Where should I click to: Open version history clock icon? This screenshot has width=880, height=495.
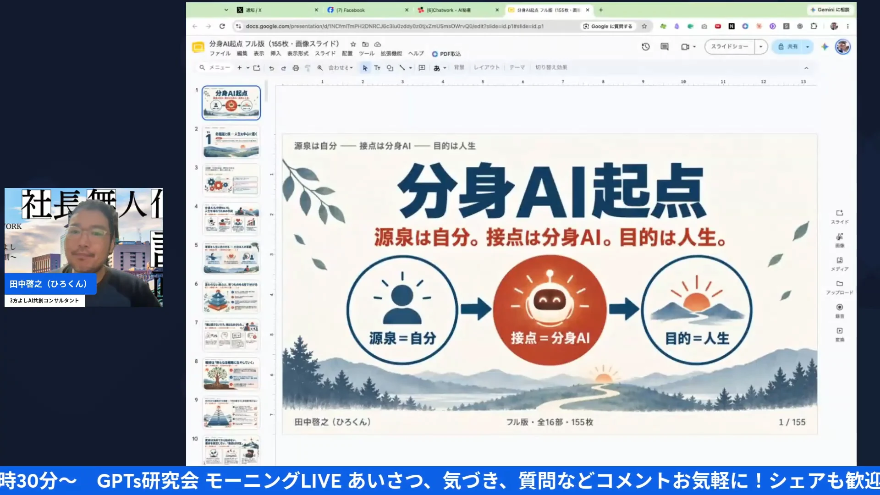645,47
